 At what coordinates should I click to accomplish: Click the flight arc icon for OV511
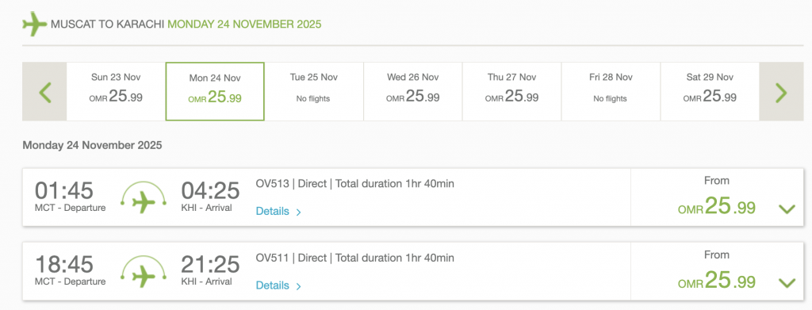pyautogui.click(x=144, y=272)
